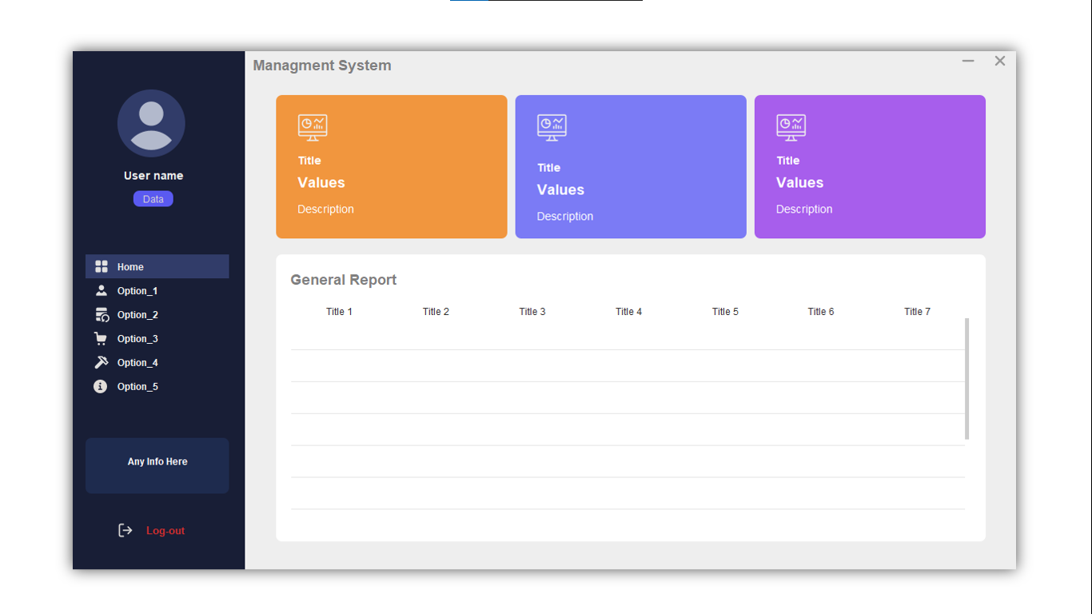Click the User name label
The image size is (1092, 614).
point(153,176)
